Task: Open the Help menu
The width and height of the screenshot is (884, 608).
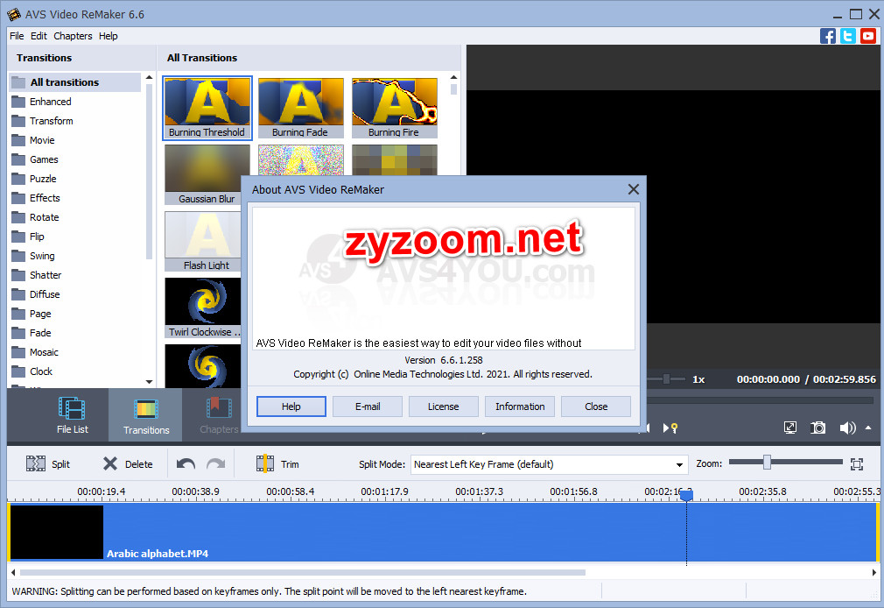Action: tap(109, 36)
